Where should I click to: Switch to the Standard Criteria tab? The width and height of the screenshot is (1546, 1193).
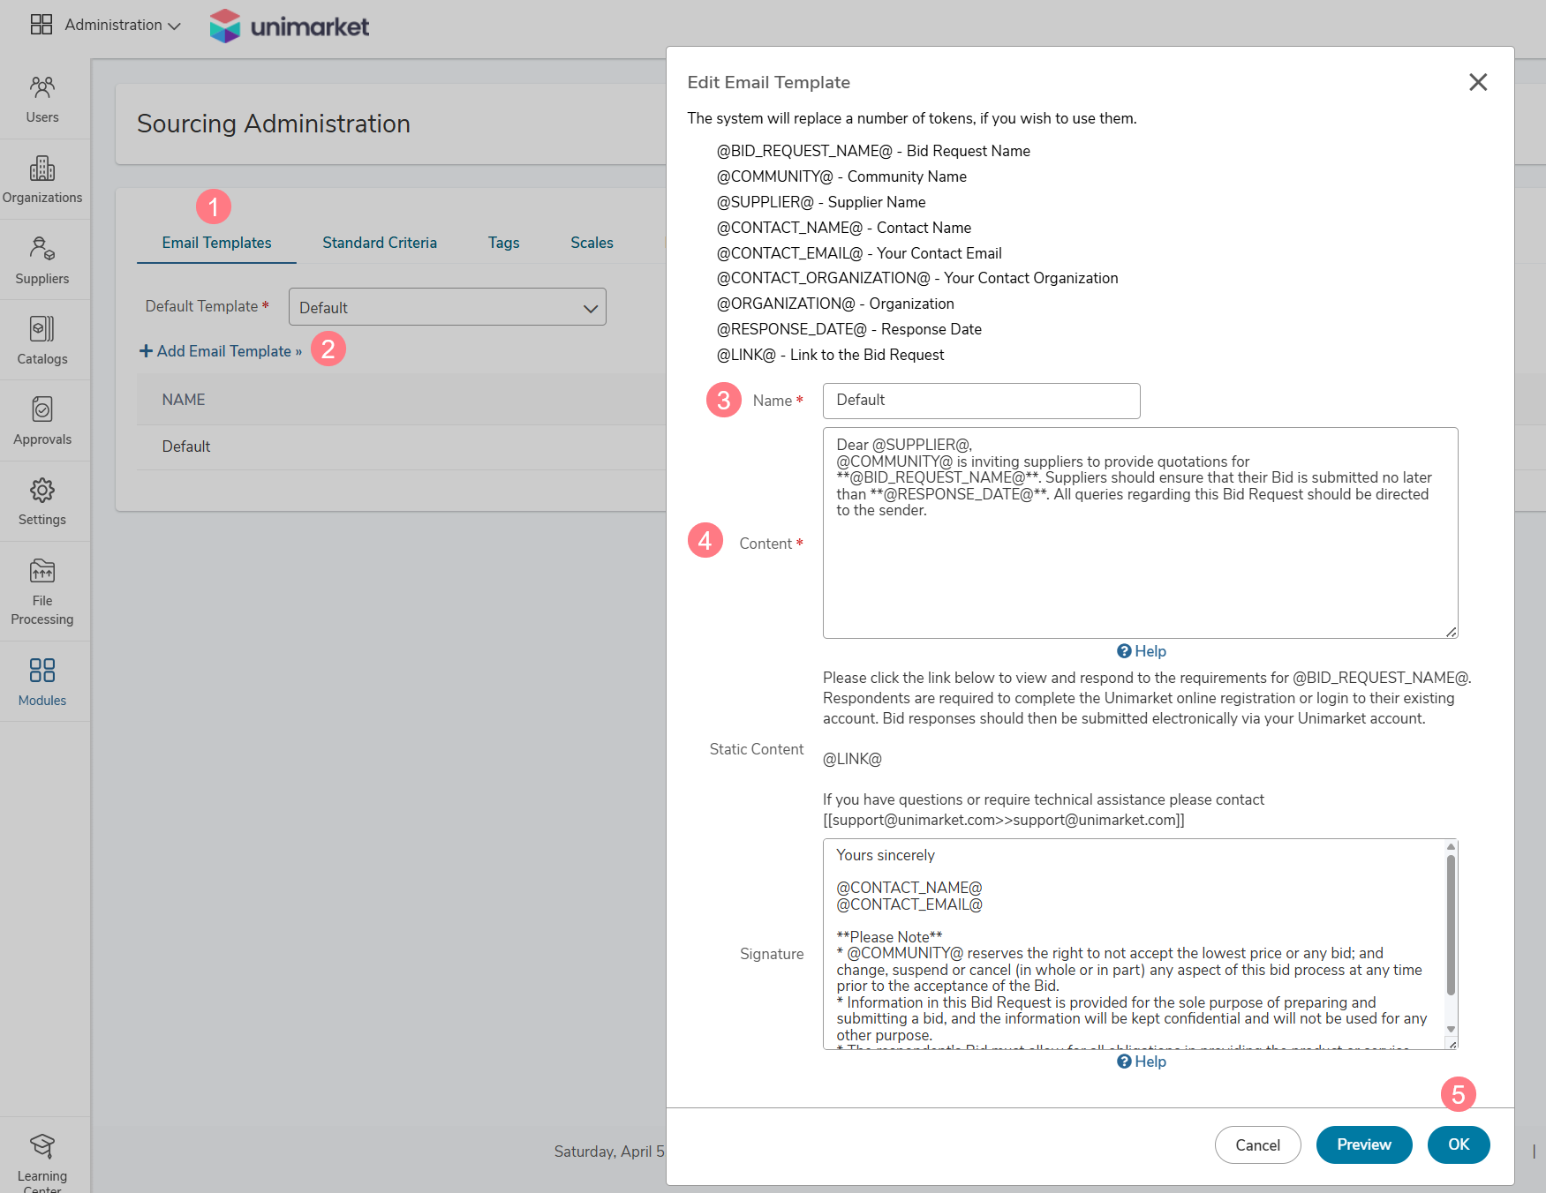(380, 243)
